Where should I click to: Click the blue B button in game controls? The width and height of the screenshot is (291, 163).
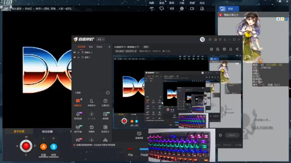(53, 147)
